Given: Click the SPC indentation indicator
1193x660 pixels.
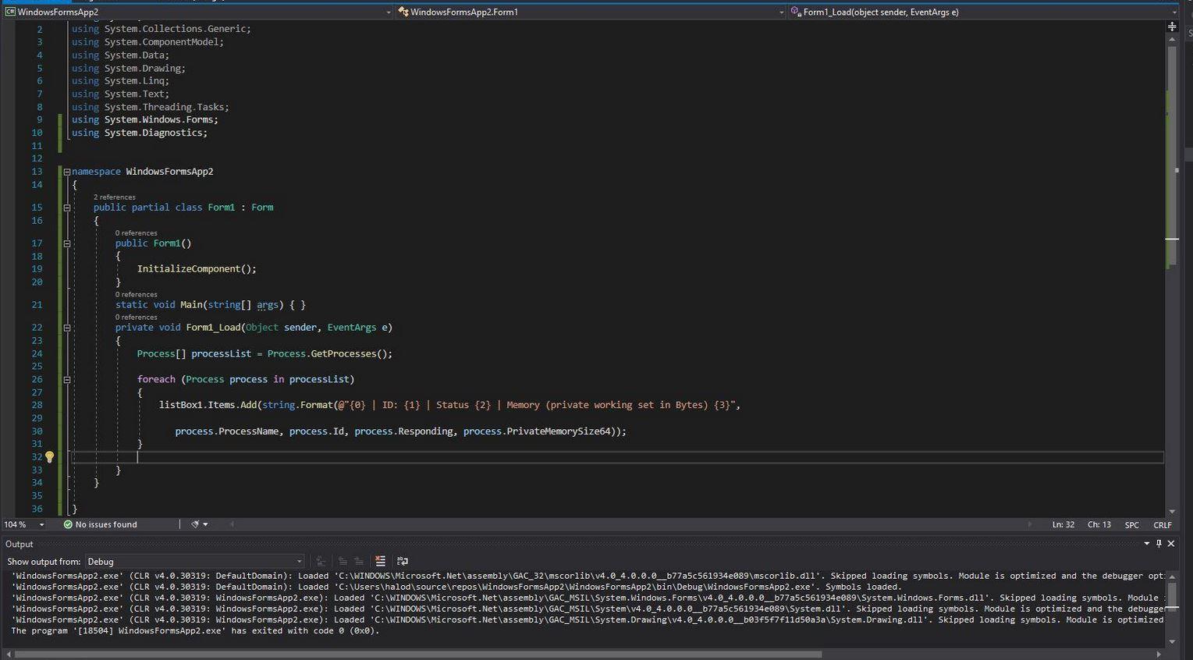Looking at the screenshot, I should [1131, 525].
